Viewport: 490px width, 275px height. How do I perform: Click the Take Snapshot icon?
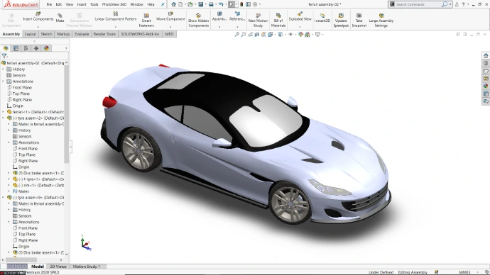(x=359, y=21)
